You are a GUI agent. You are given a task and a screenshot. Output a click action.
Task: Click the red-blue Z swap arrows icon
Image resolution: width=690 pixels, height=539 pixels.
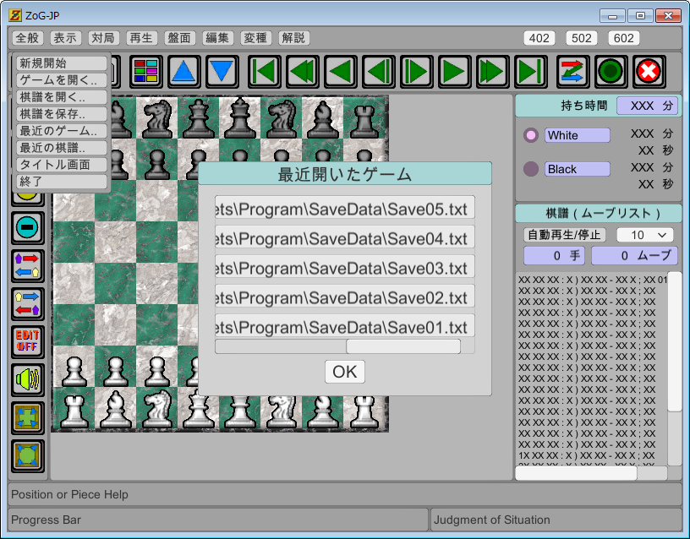click(573, 72)
